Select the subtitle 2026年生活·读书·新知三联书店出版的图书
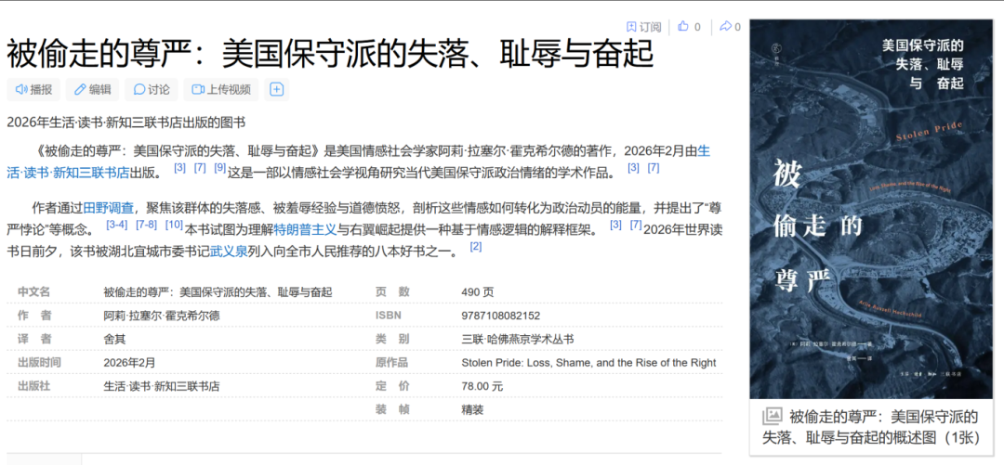Screen dimensions: 1004x465 pos(126,123)
